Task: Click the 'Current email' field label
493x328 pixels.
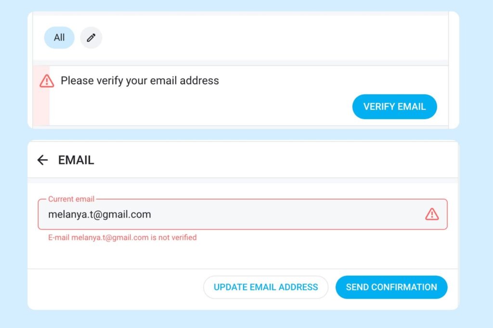Action: point(71,199)
